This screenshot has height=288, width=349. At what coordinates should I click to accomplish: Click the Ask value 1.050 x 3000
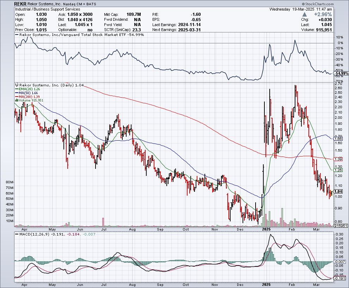80,14
